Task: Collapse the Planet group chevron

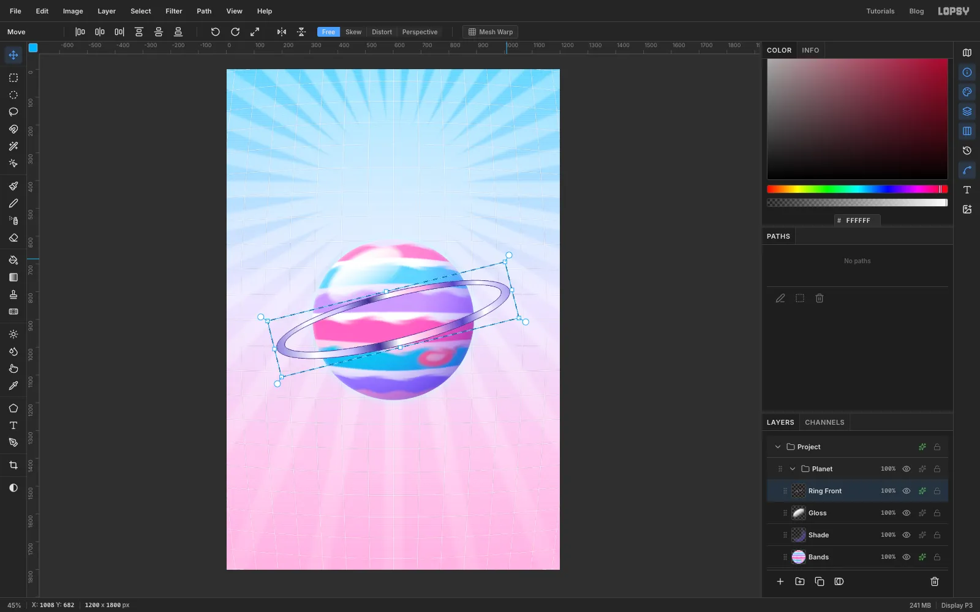Action: pyautogui.click(x=793, y=469)
